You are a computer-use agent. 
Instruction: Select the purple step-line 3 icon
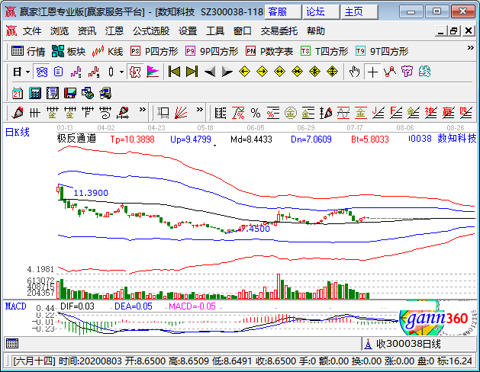76,72
